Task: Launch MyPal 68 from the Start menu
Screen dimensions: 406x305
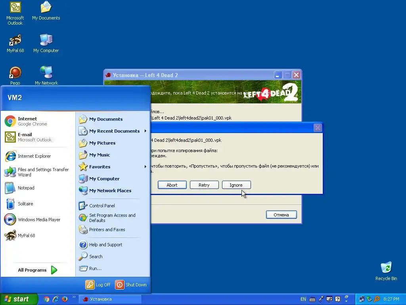Action: [x=38, y=235]
